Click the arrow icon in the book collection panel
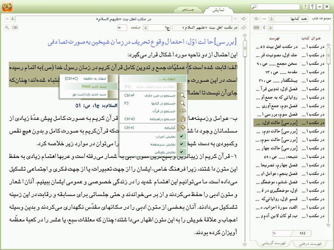334x250 pixels. pos(257,19)
